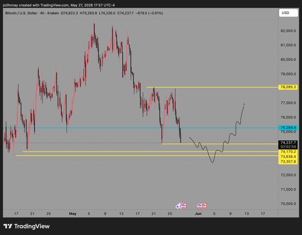Screen dimensions: 302x235
Task: Click the 75,000.0 price axis label
Action: 288,132
